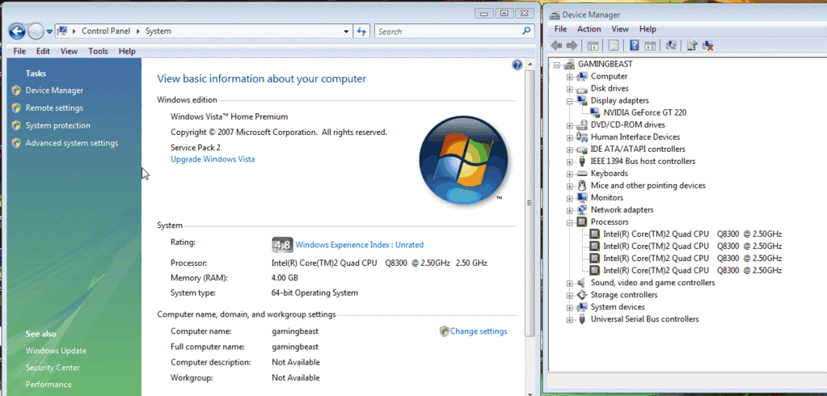Expand the Keyboards node
The image size is (827, 396).
[570, 174]
